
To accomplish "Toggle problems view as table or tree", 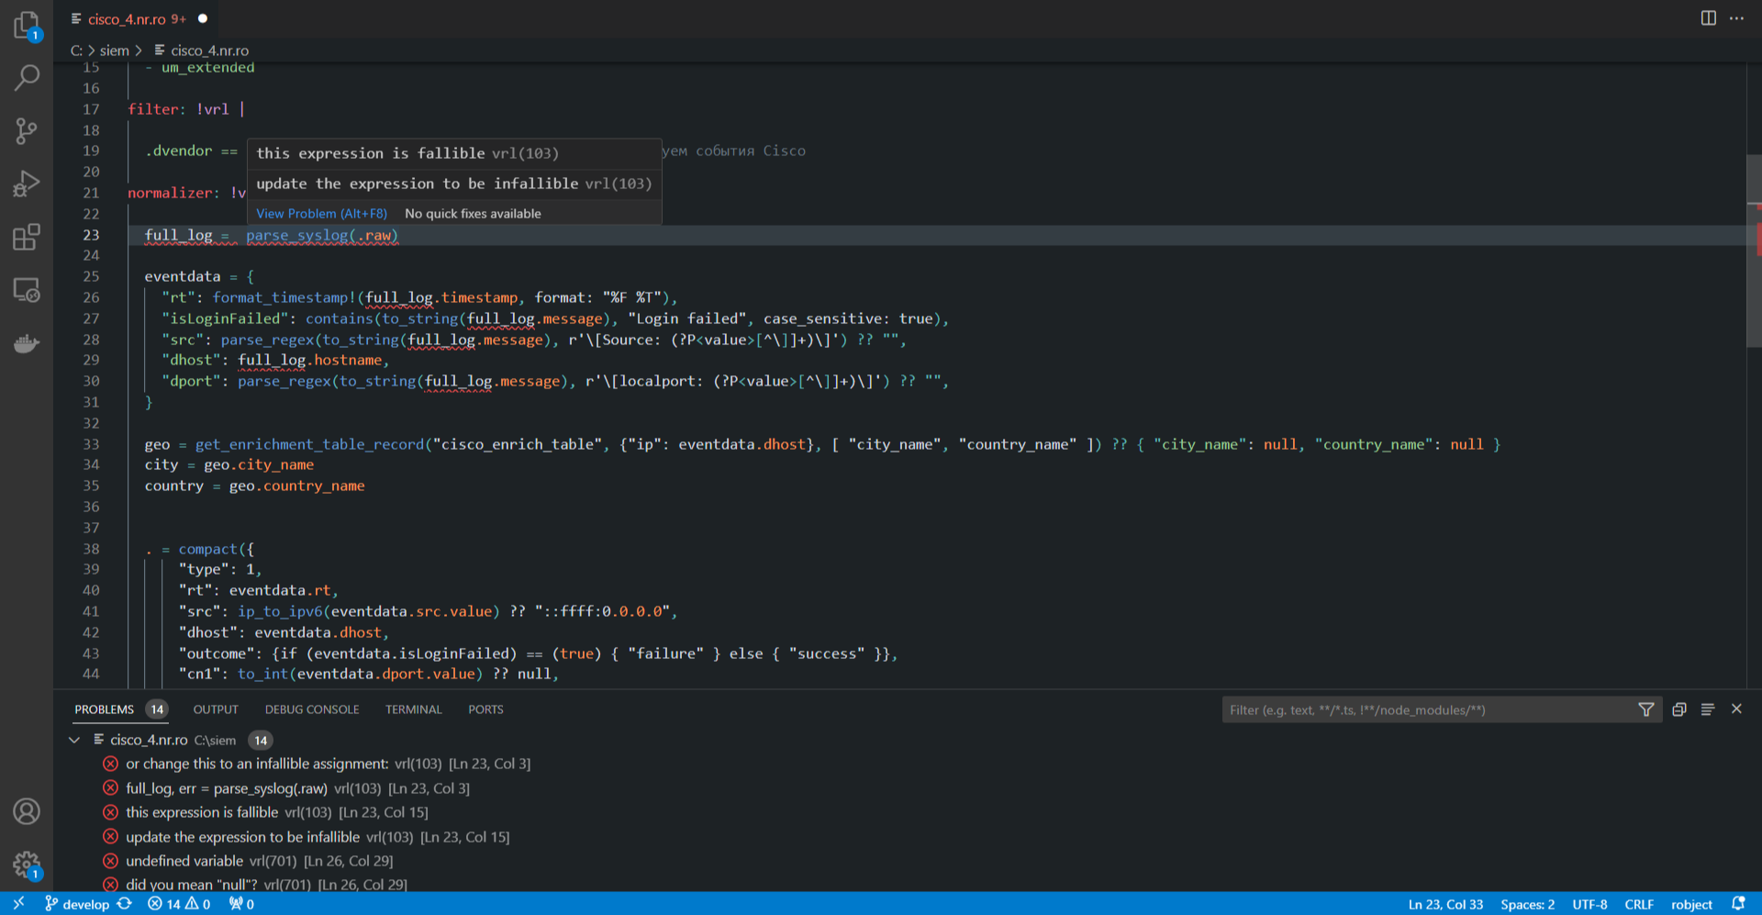I will 1708,709.
